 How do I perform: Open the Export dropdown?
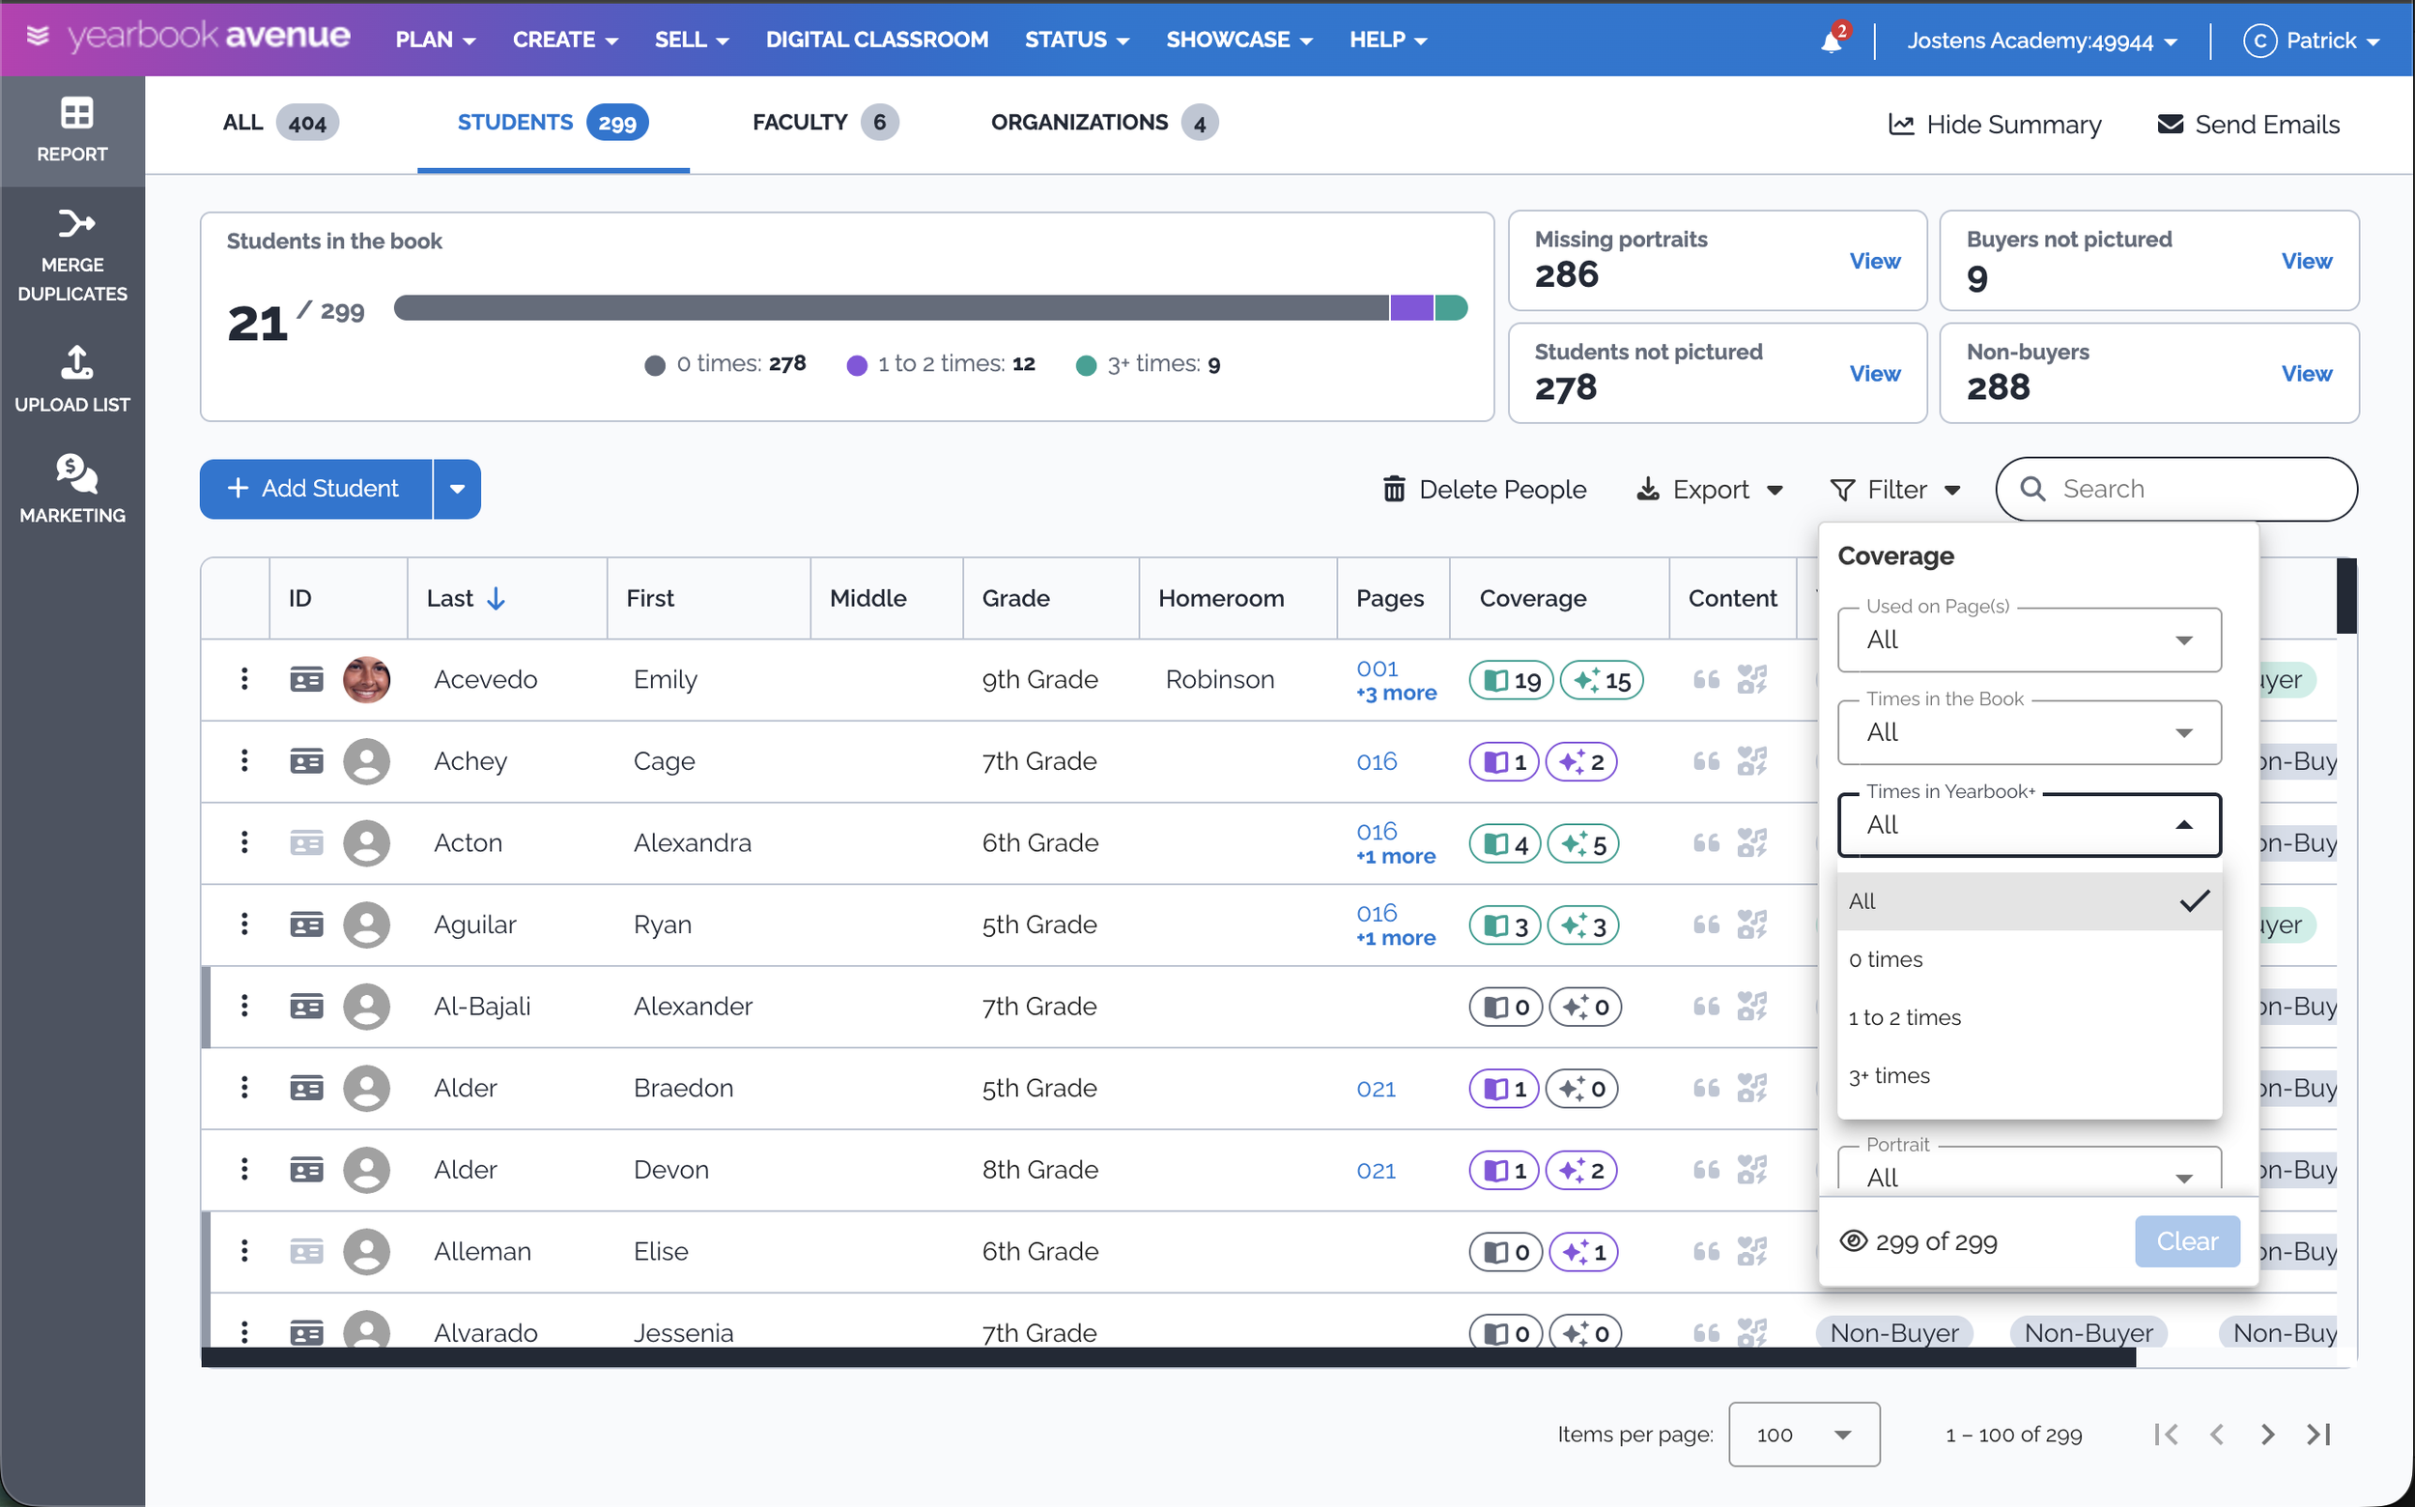click(1710, 490)
